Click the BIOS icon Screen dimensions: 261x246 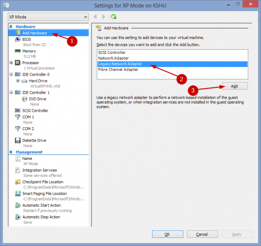[18, 39]
